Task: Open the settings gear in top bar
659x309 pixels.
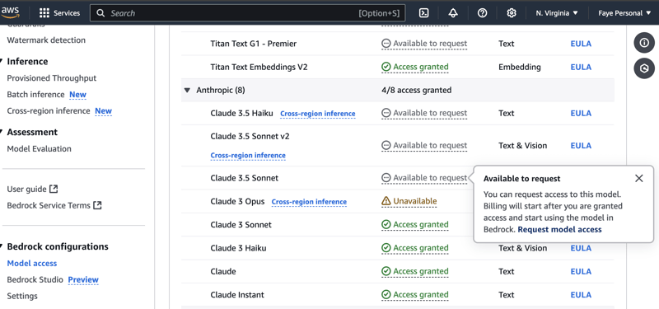Action: click(x=511, y=13)
